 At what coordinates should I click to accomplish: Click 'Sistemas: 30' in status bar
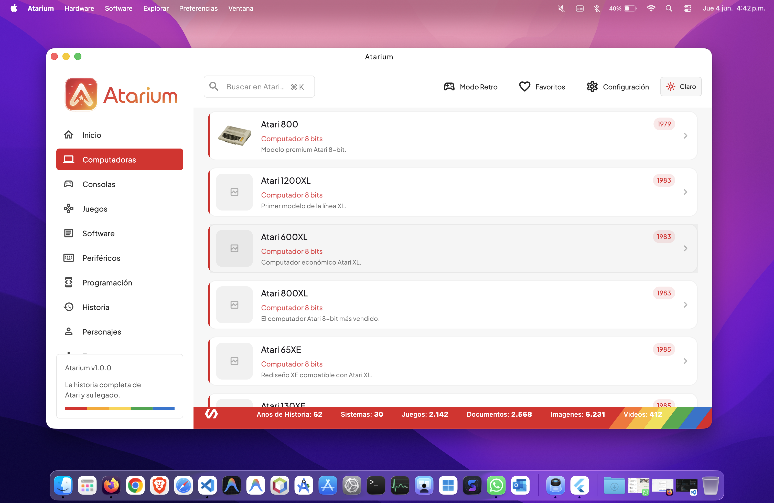coord(362,414)
